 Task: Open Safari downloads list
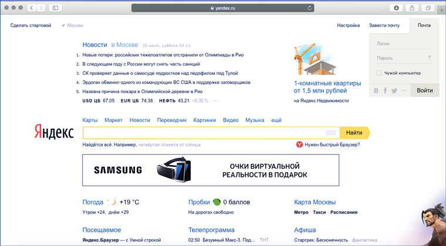point(396,8)
